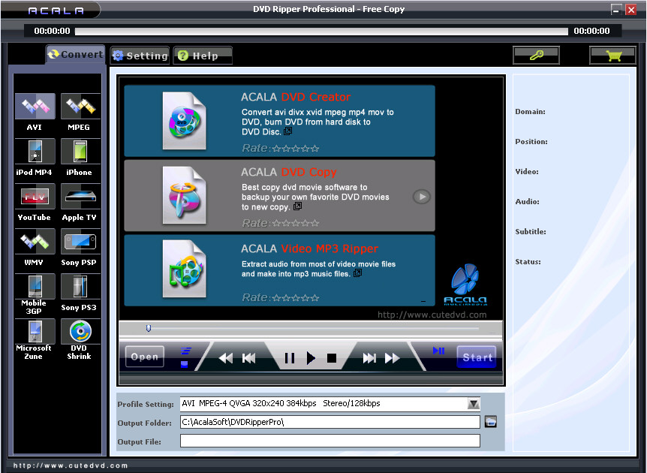Stop the video playback

(x=332, y=358)
